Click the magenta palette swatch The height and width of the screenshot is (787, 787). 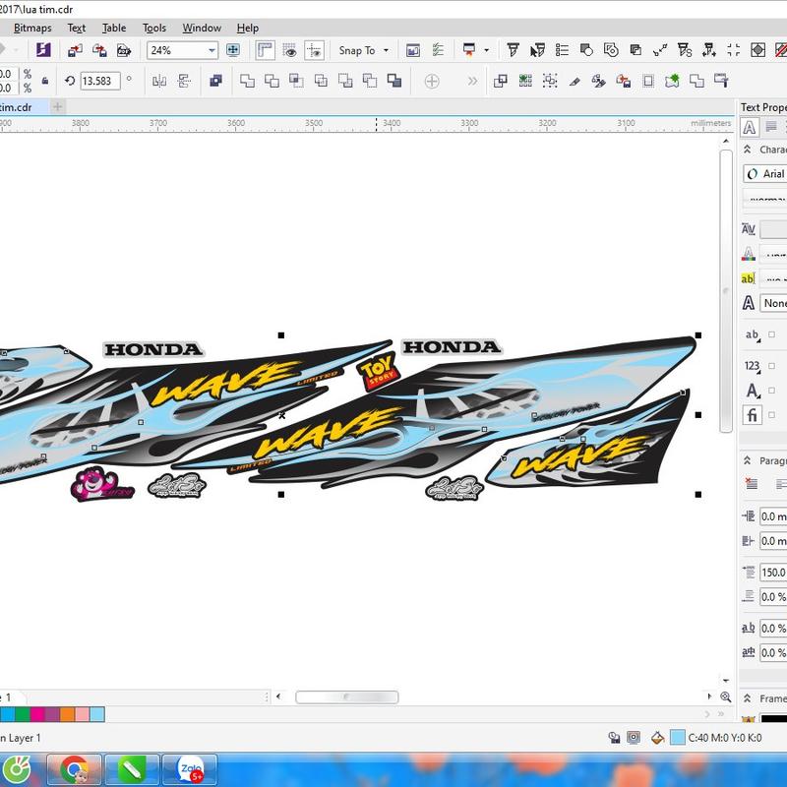tap(37, 714)
